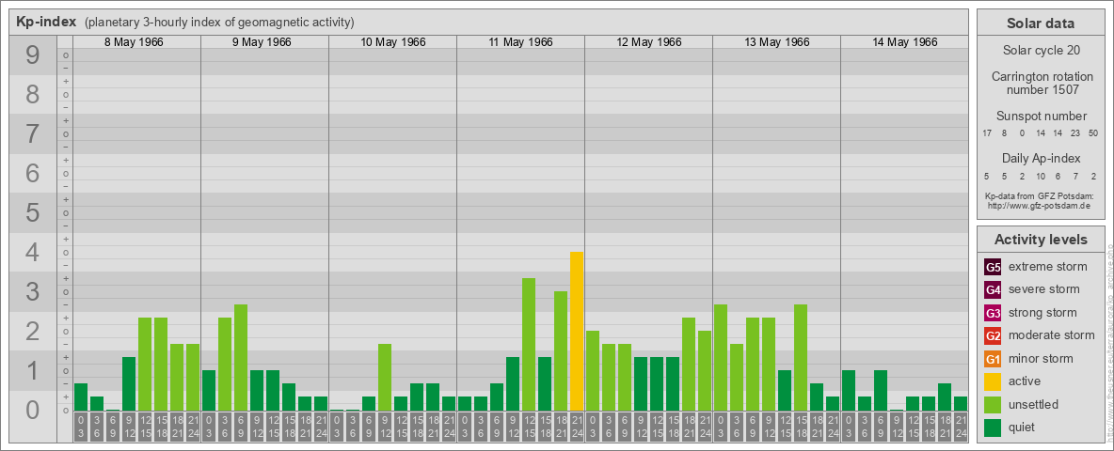Click the Kp 0 y-axis label

(x=33, y=410)
